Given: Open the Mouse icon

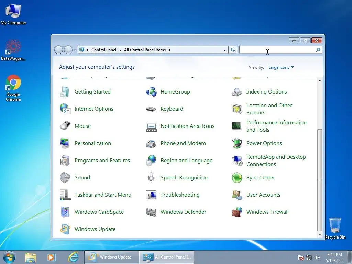Looking at the screenshot, I should point(65,126).
